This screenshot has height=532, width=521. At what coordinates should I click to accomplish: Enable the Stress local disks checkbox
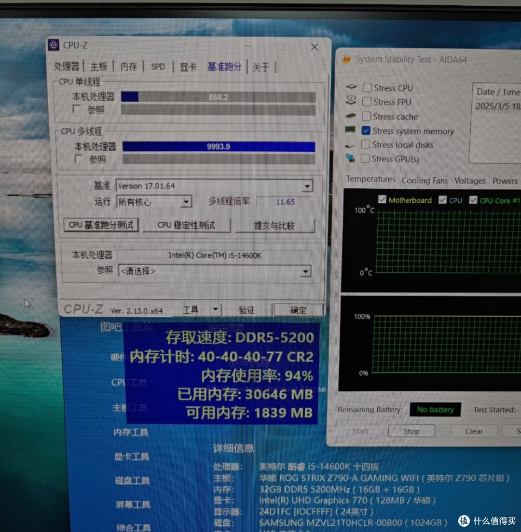point(366,144)
